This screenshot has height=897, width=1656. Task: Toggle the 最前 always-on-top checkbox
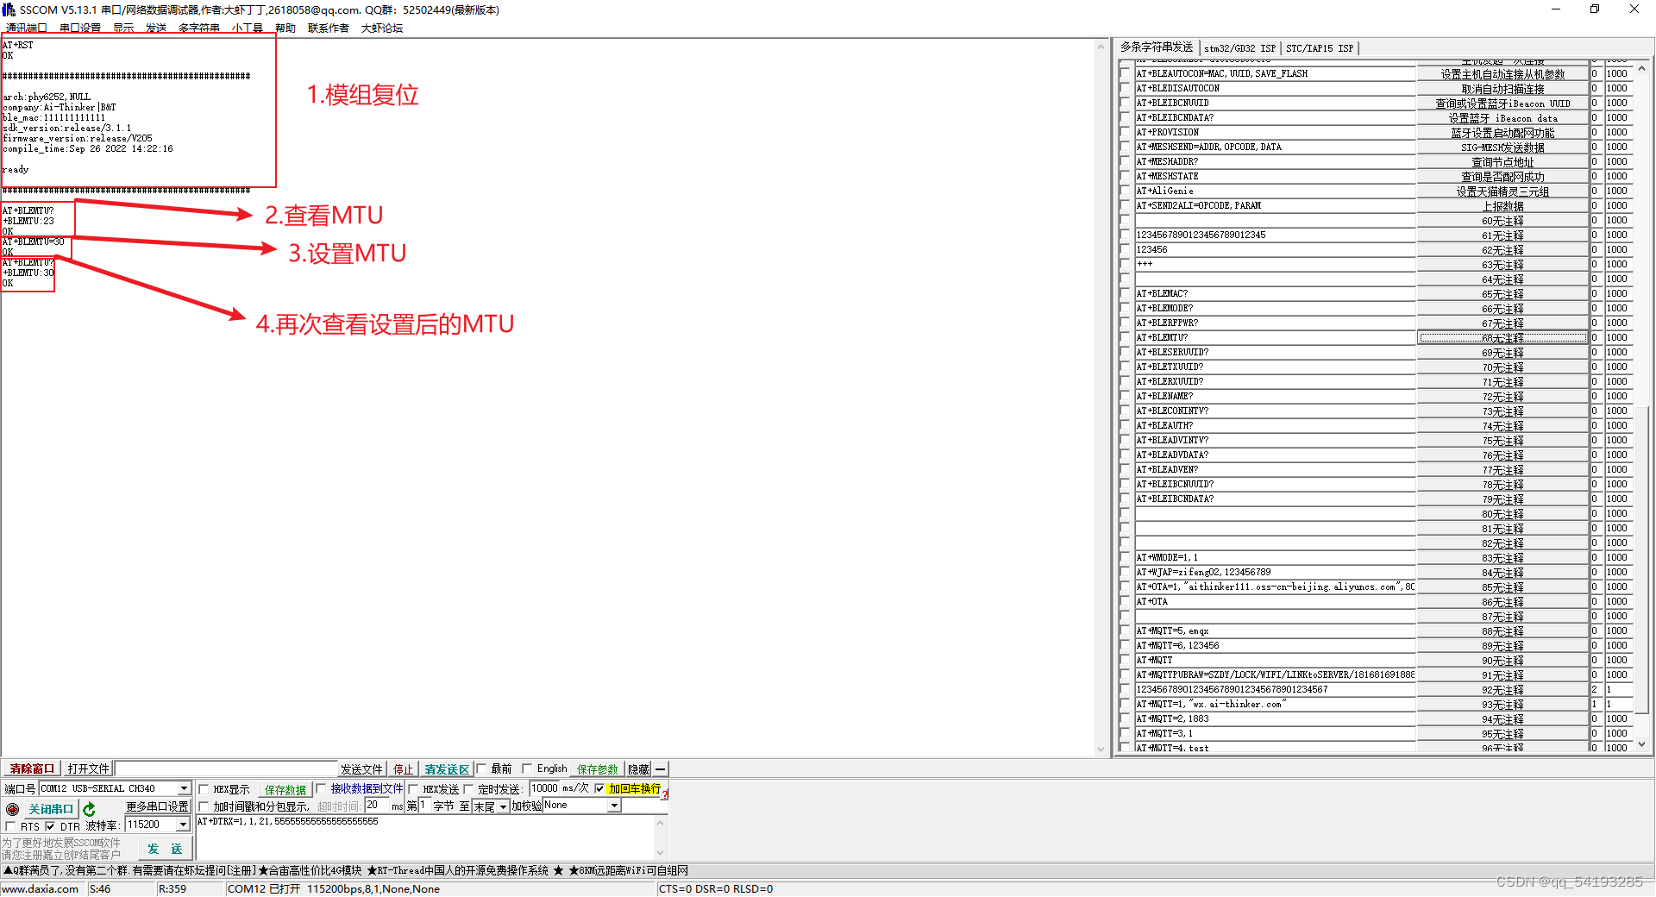(482, 768)
